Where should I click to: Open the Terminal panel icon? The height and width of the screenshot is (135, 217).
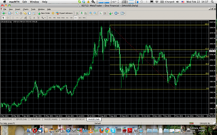pos(30,13)
